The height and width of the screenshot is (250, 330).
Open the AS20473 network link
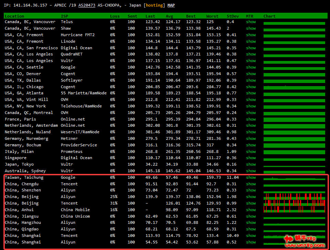[86, 6]
